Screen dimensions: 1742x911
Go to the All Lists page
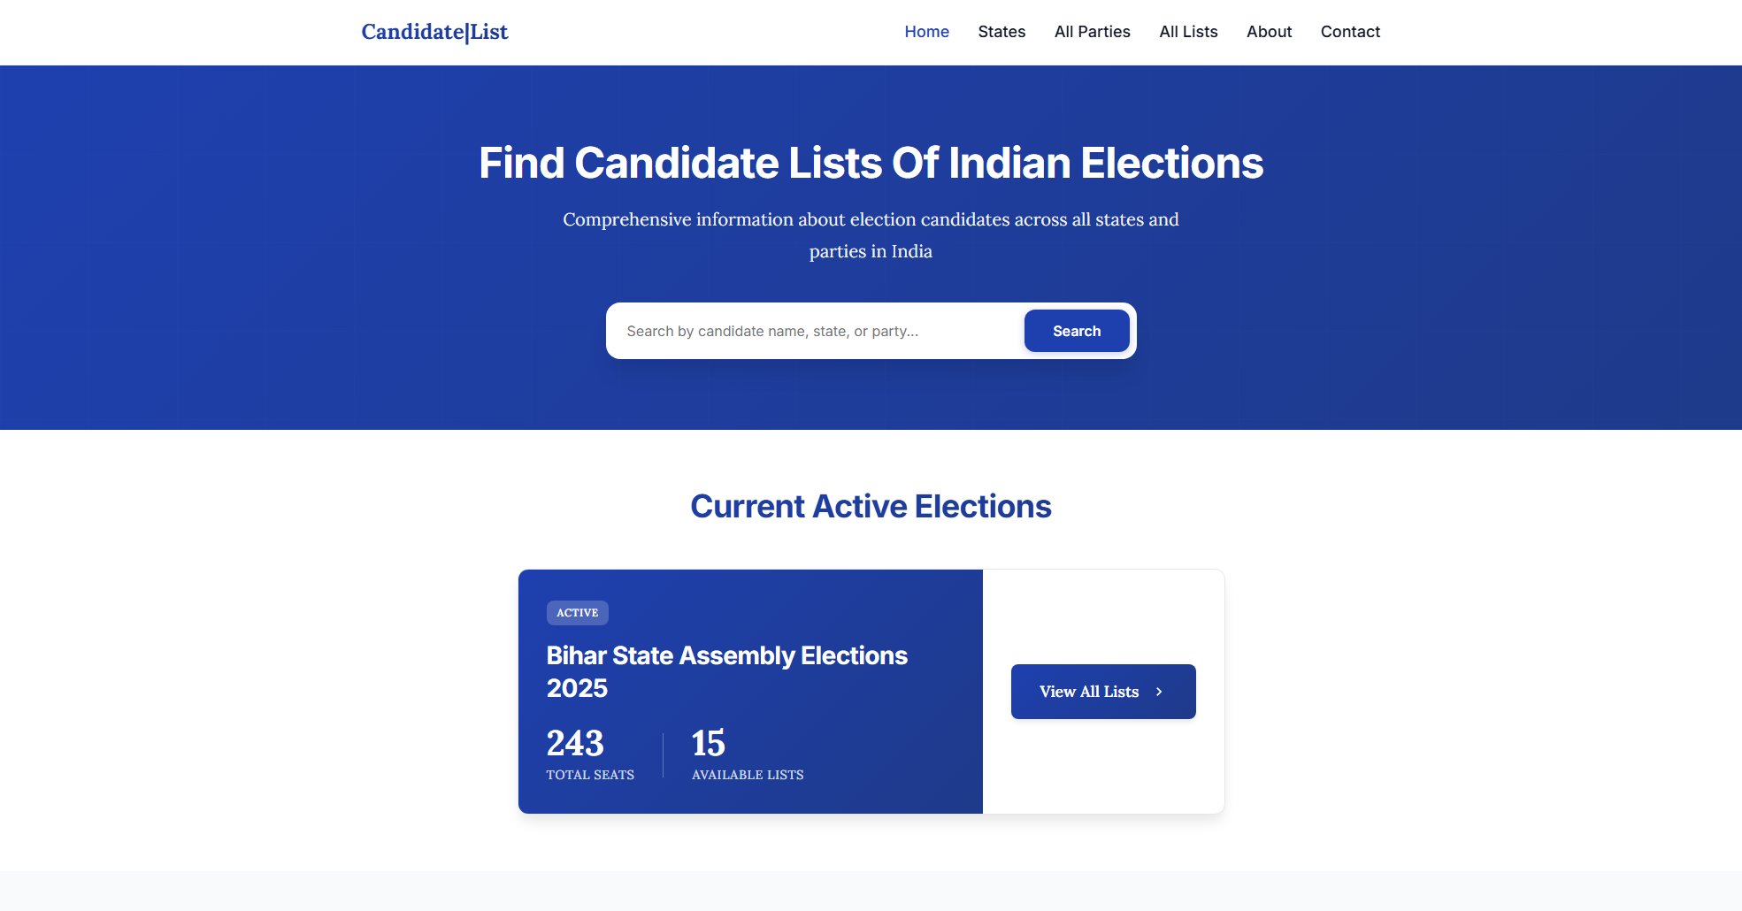pyautogui.click(x=1187, y=32)
